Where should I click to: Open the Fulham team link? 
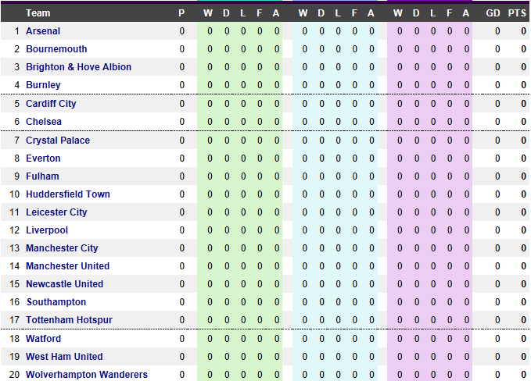(x=43, y=176)
